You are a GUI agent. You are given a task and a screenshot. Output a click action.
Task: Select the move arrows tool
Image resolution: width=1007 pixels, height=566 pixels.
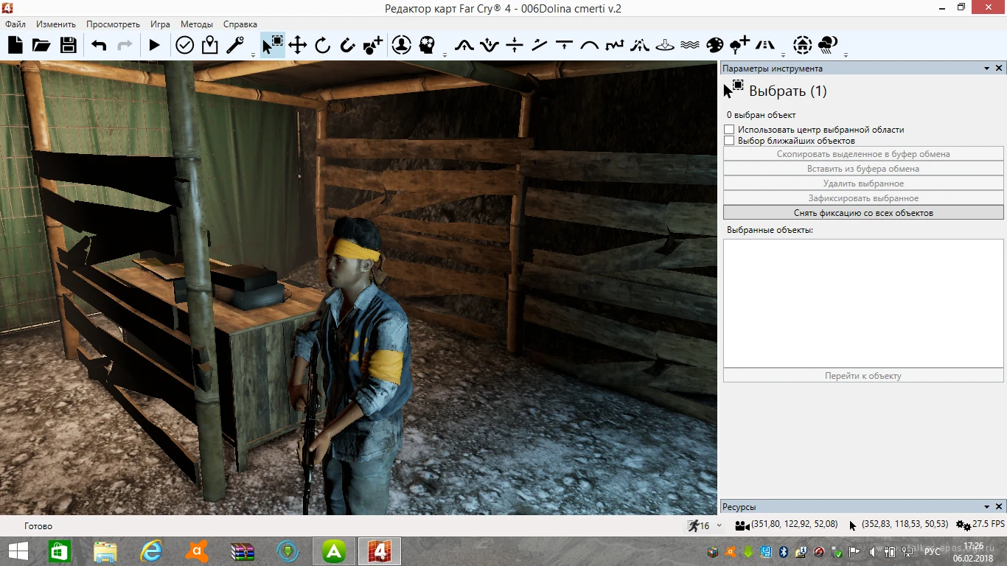[298, 45]
